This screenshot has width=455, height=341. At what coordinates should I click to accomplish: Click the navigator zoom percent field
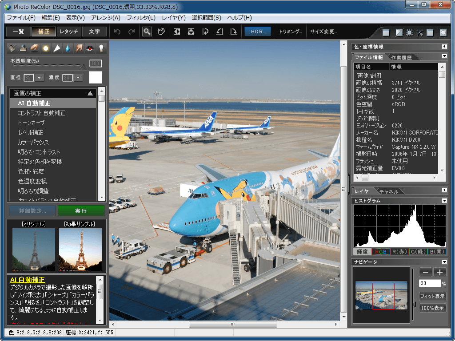(430, 283)
